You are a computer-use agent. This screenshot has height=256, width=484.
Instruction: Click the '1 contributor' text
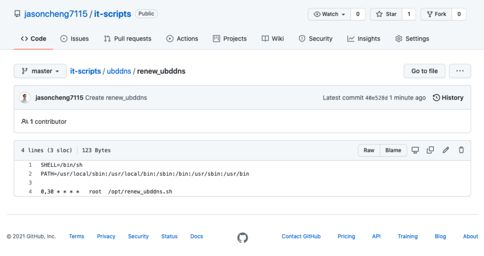(x=48, y=121)
